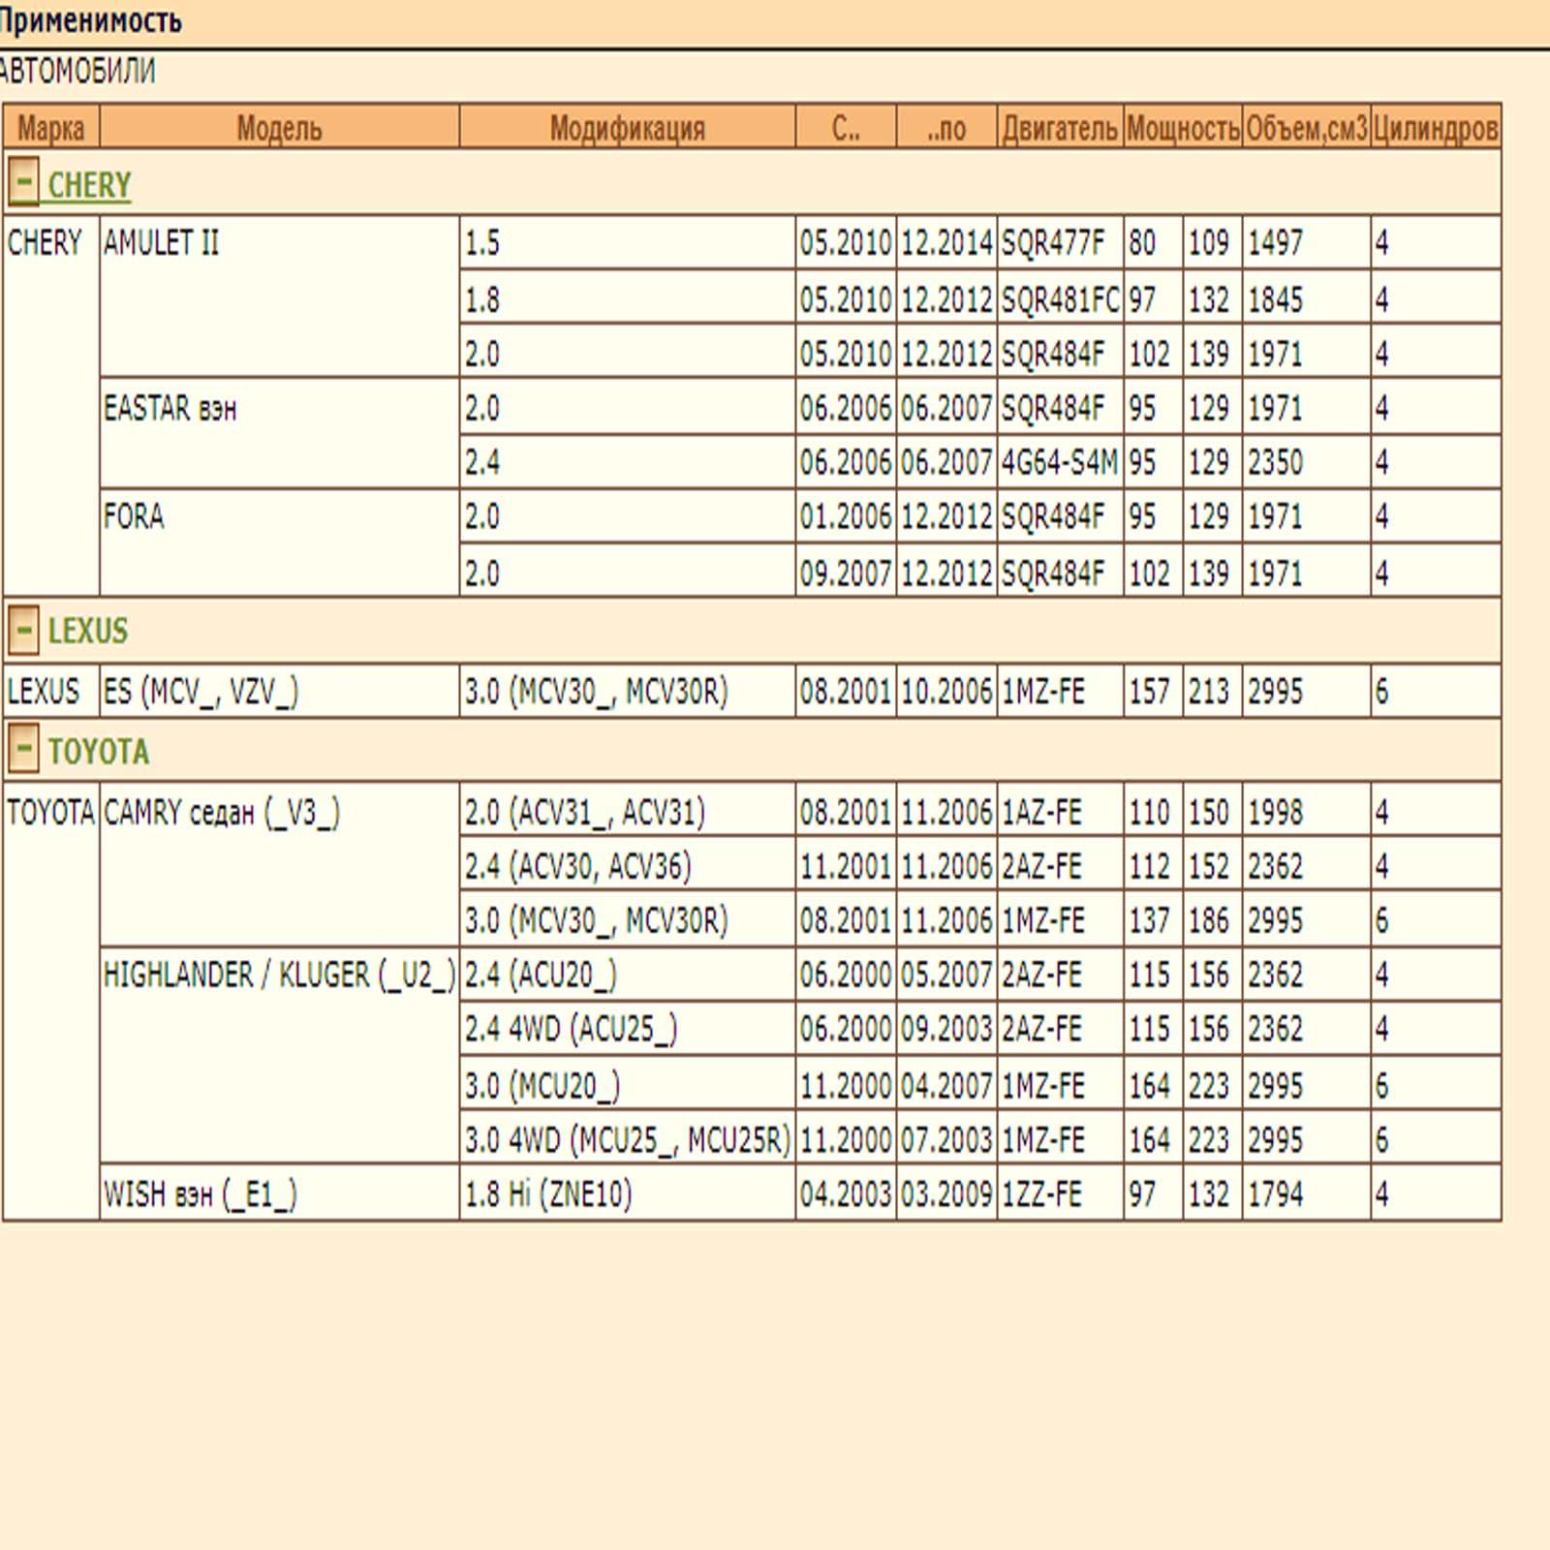Open the TOYOTA brand link

click(99, 752)
